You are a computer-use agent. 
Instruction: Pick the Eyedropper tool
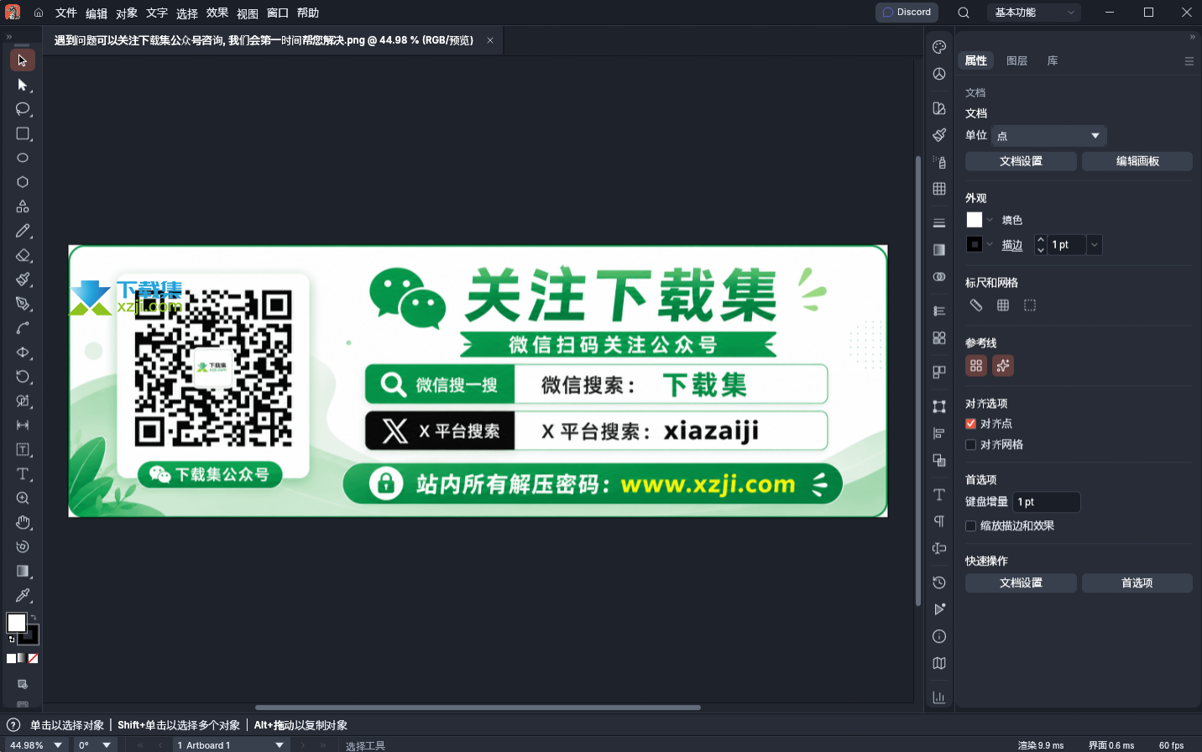23,596
